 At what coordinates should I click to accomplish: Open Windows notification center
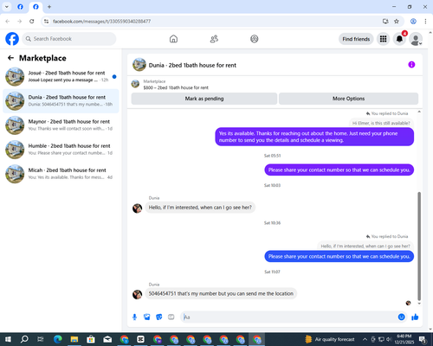point(423,339)
